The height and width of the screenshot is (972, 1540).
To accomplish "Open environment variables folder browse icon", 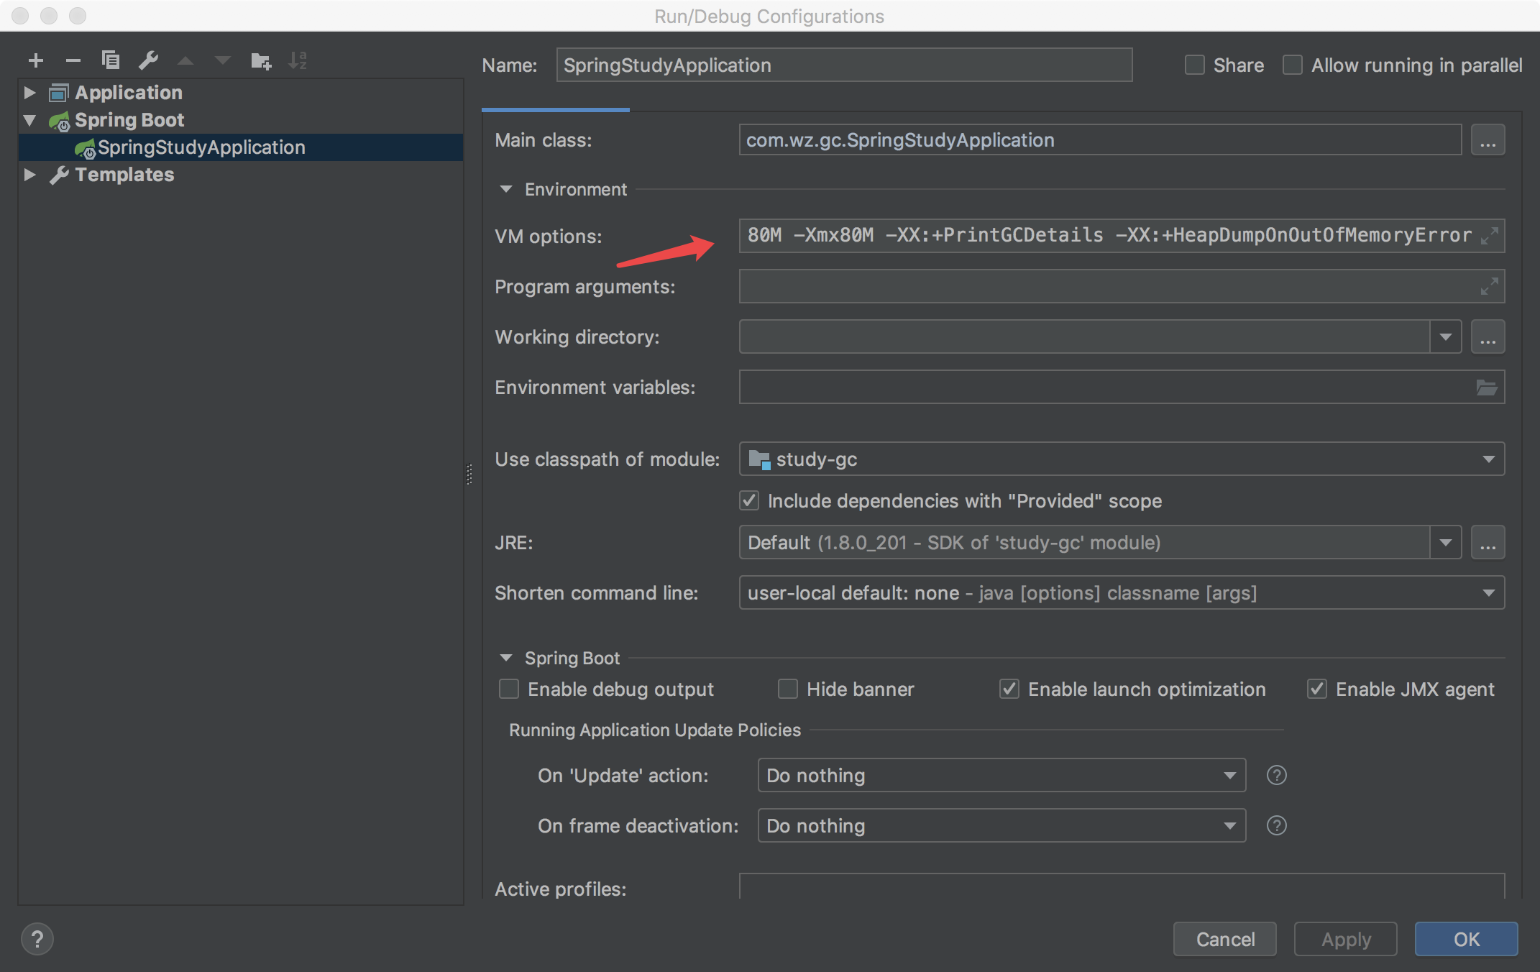I will [1486, 388].
